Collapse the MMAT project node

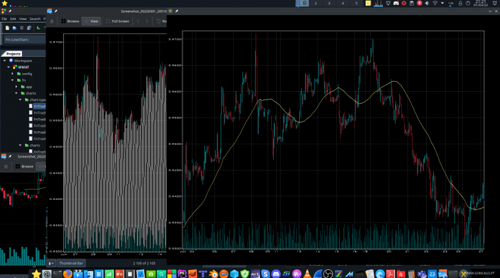tap(7, 67)
